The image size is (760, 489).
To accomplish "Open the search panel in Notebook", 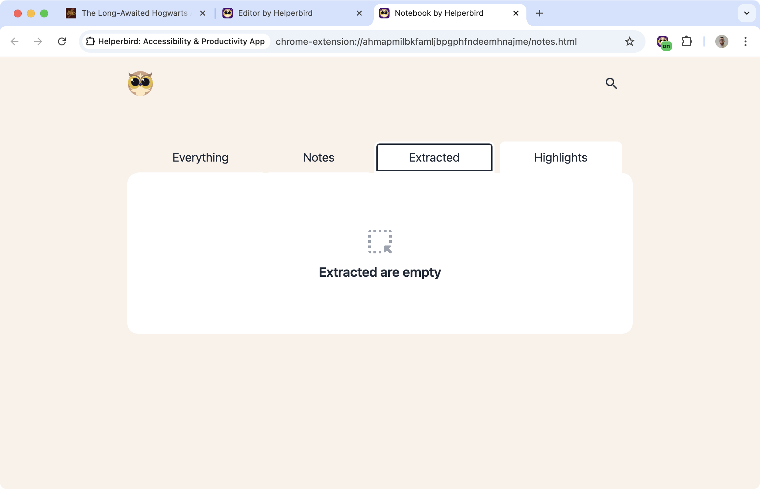I will coord(612,83).
